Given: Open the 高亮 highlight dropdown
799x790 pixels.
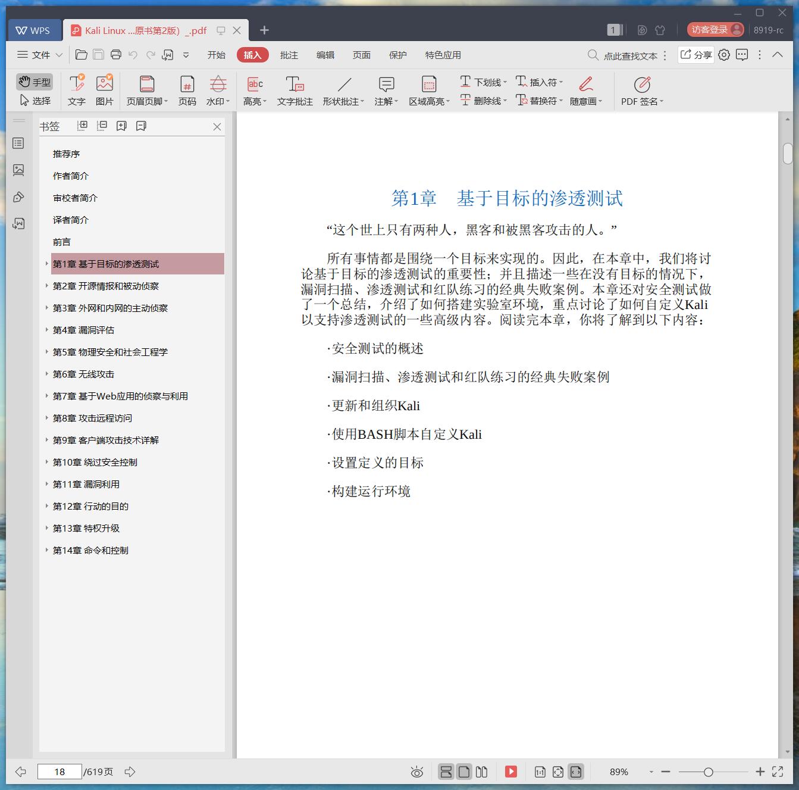Looking at the screenshot, I should [255, 90].
